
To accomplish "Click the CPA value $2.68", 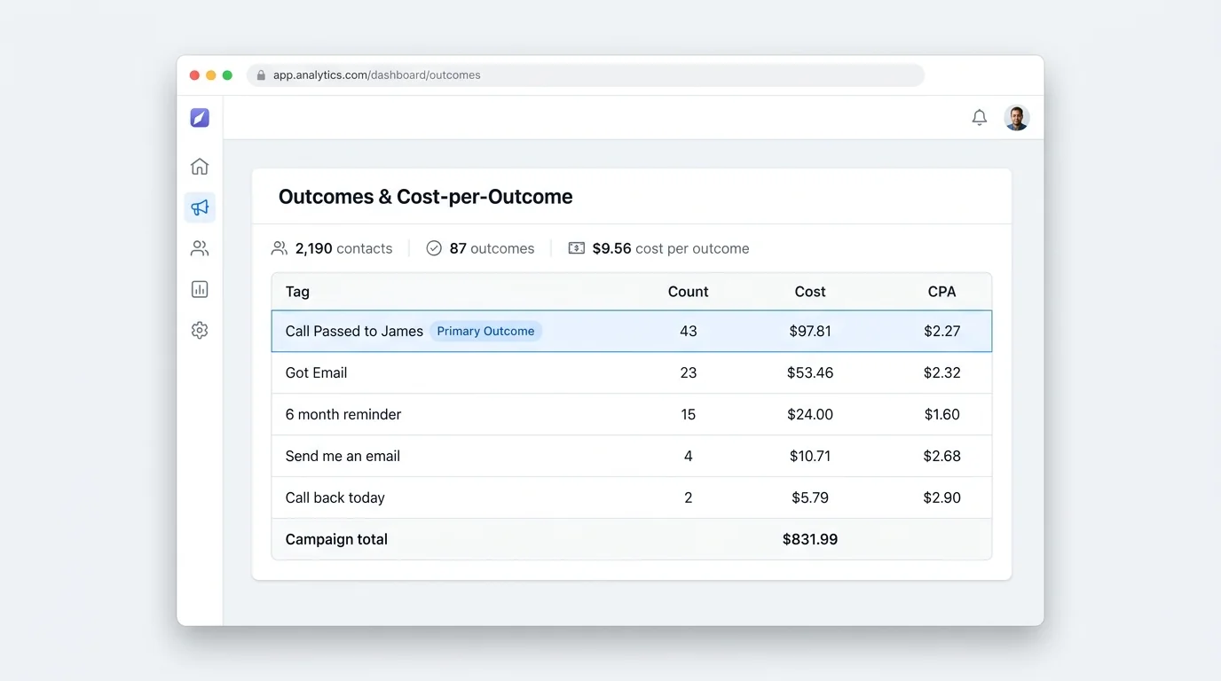I will [942, 456].
